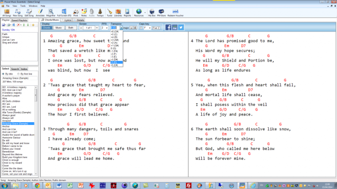
Task: Open the Tools menu
Action: [23, 6]
